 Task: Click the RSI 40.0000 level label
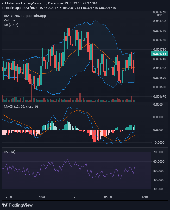coord(159,180)
